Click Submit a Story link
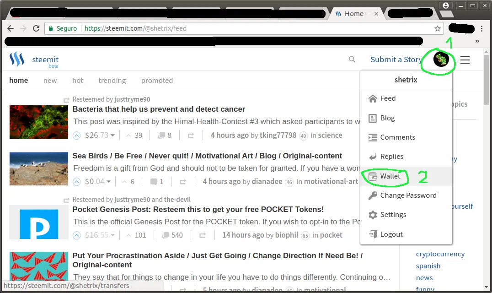This screenshot has width=492, height=293. pyautogui.click(x=396, y=60)
